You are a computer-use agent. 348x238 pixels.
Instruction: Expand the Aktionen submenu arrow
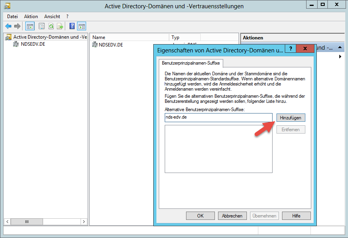(340, 56)
